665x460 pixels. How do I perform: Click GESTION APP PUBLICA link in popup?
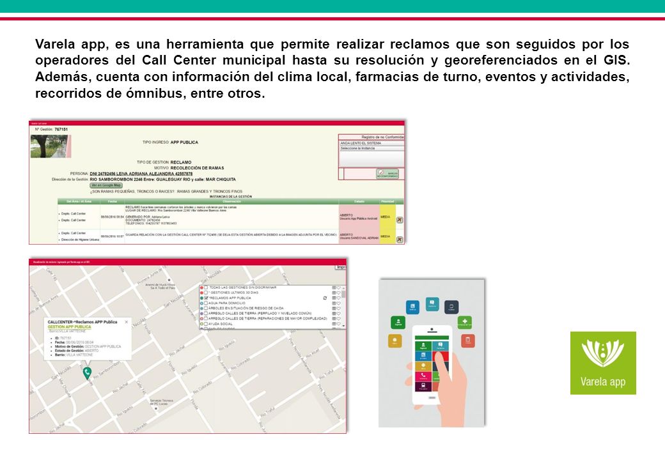(69, 327)
